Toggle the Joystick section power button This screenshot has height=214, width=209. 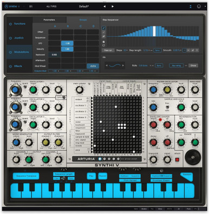[10, 38]
